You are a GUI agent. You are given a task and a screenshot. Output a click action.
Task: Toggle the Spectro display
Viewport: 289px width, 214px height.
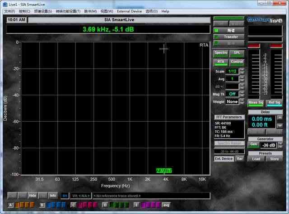coord(221,54)
